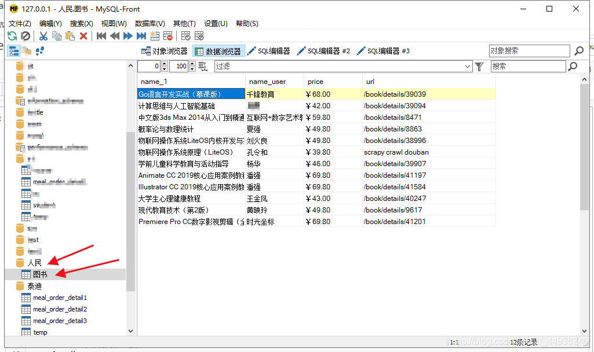Open the 视图(W) menu
594x352 pixels.
pos(114,24)
